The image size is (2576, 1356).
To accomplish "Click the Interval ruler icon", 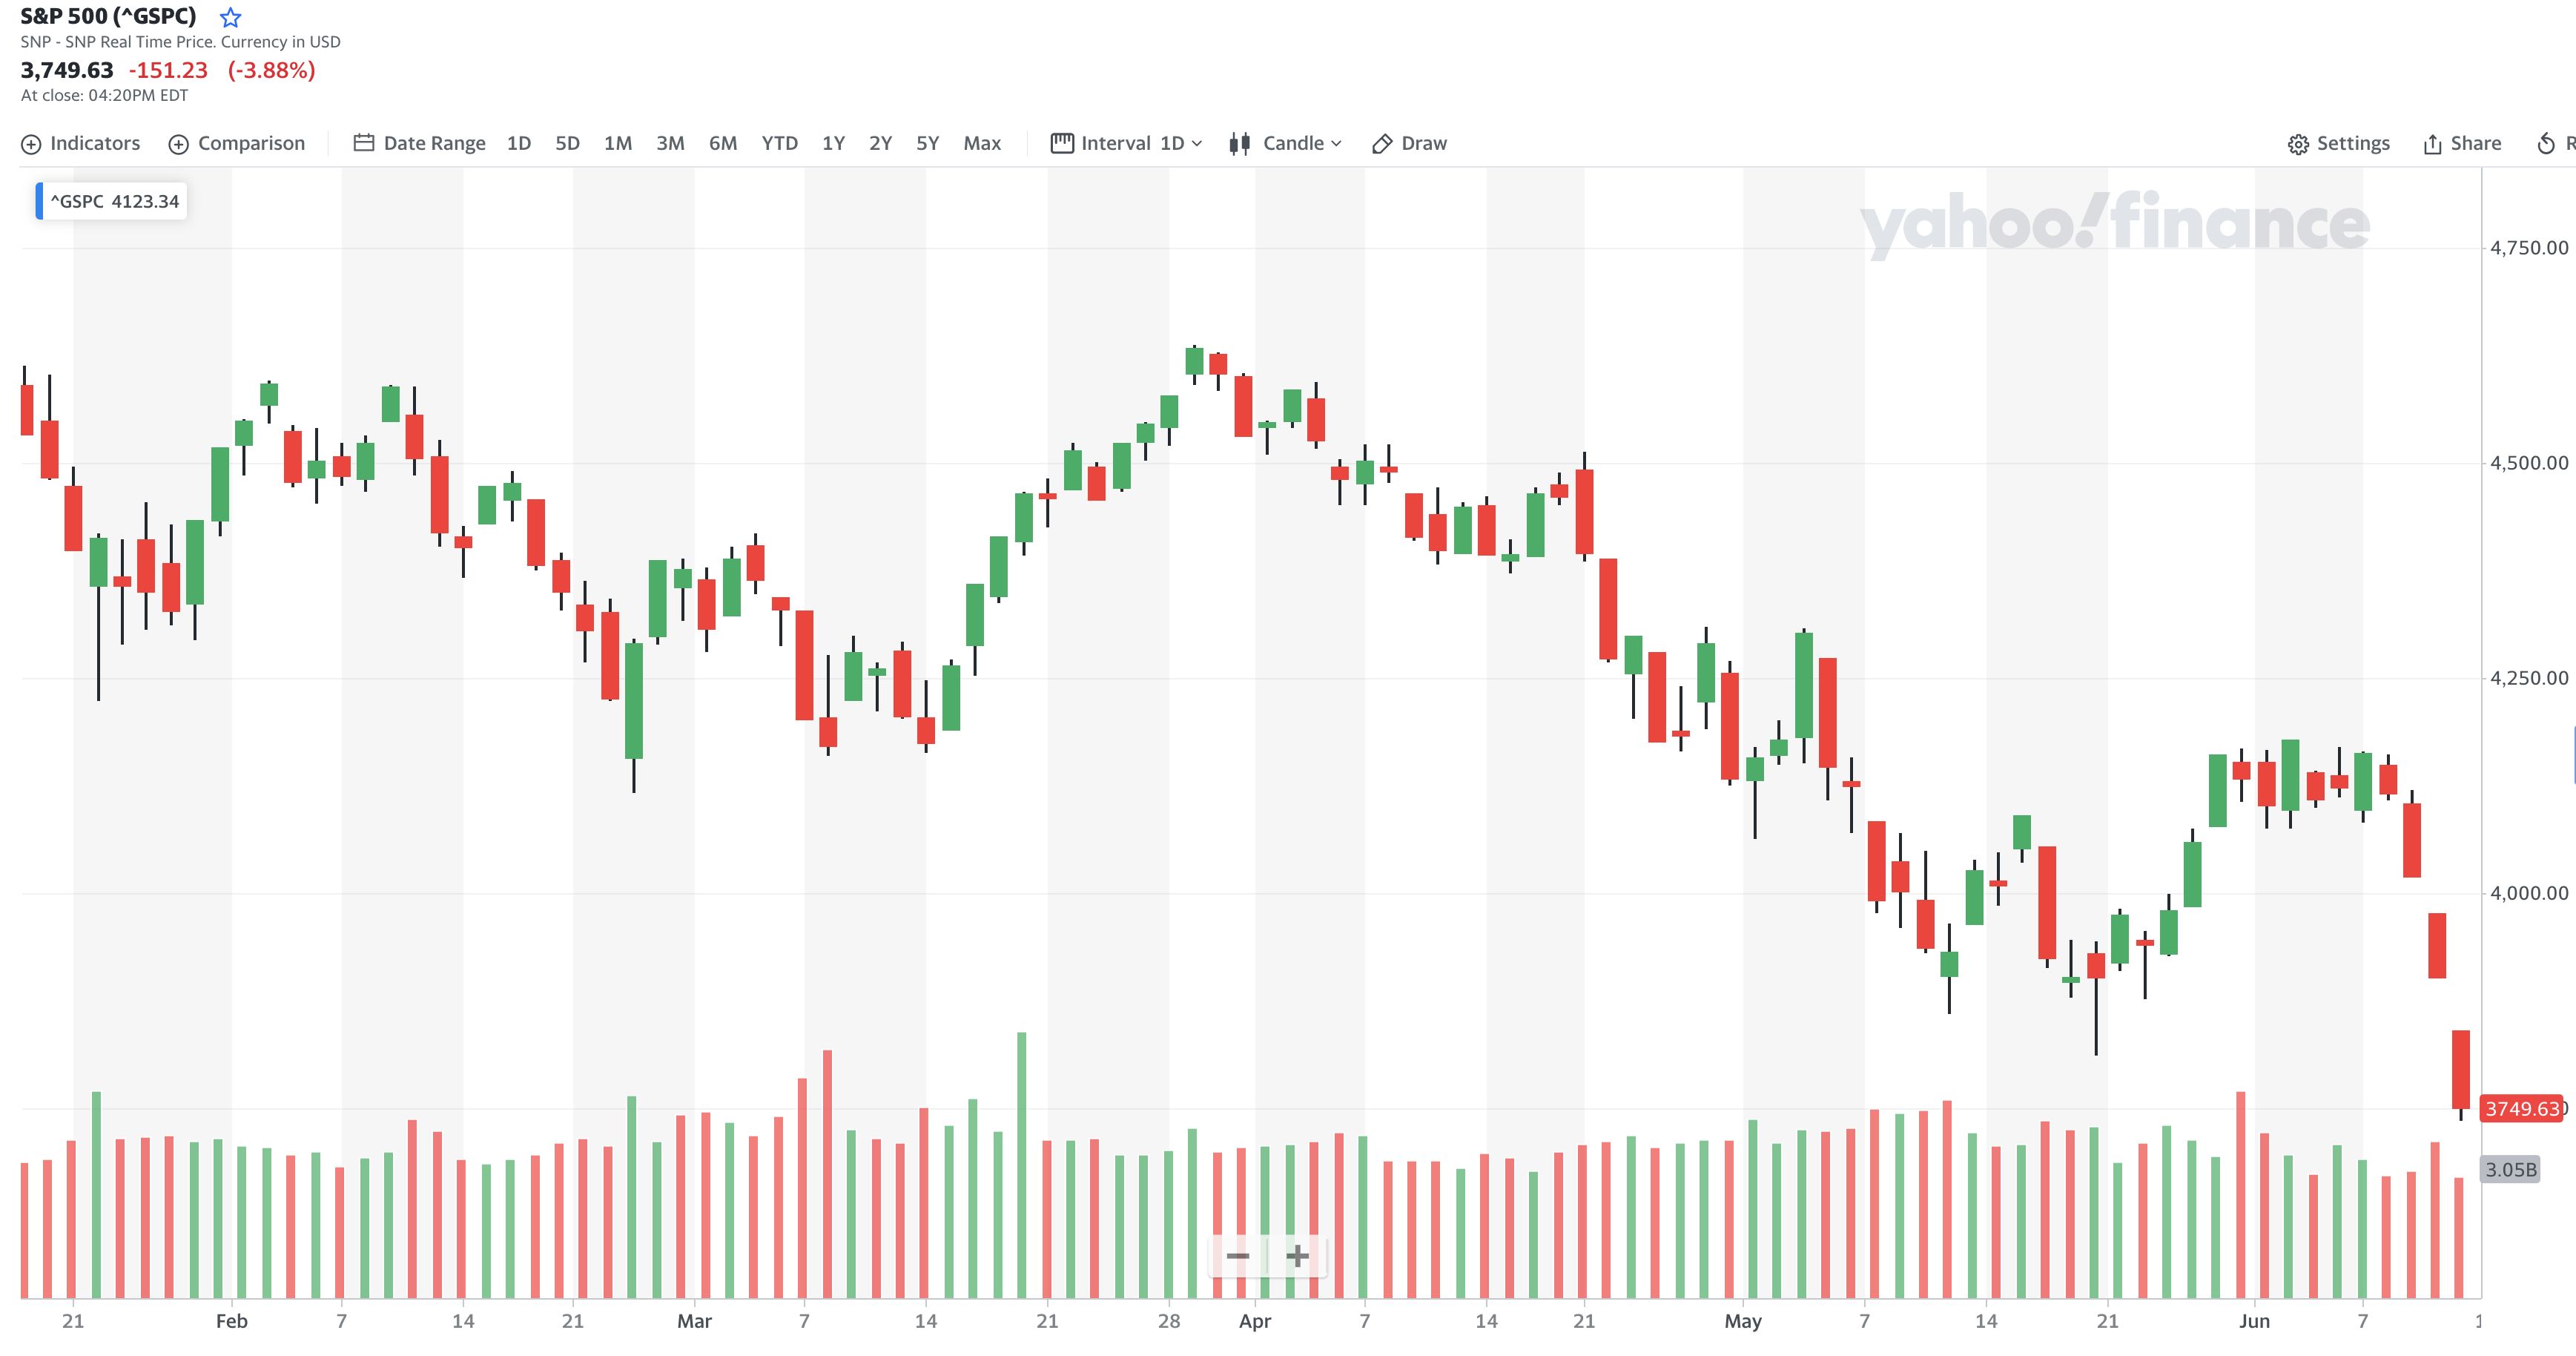I will 1061,143.
